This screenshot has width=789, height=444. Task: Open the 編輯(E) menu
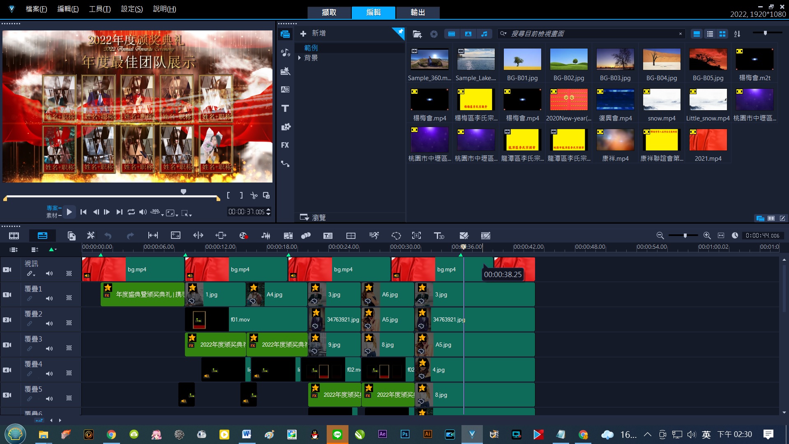coord(68,9)
